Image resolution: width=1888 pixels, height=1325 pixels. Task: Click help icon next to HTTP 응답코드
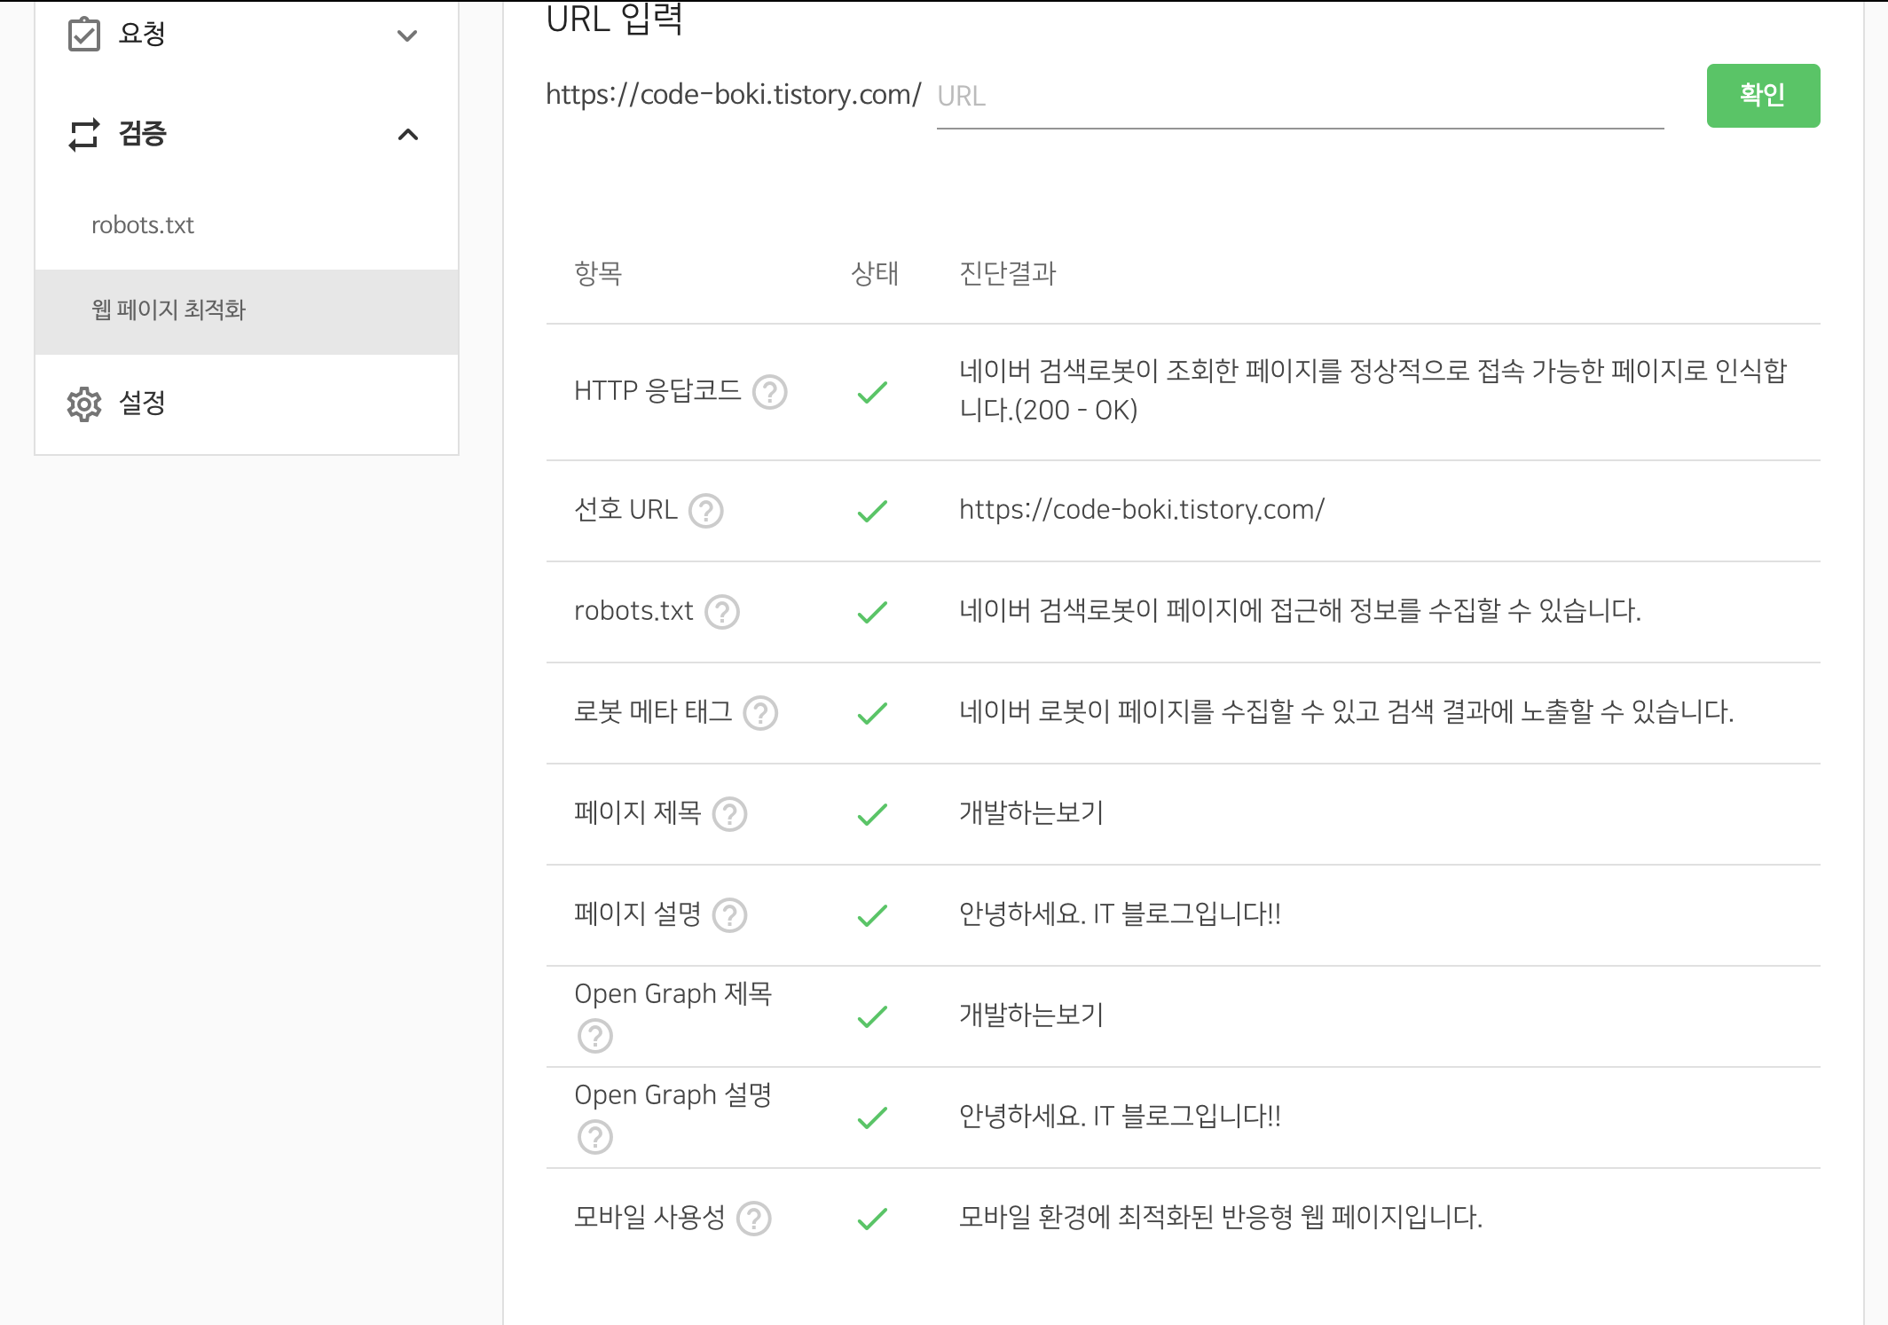[769, 391]
